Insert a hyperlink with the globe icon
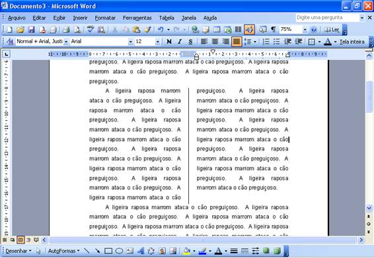Screen dimensions: 374x258 tap(195, 30)
